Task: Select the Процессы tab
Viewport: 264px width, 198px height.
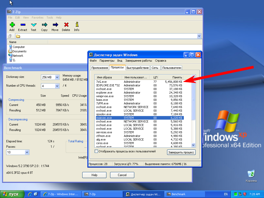Action: pyautogui.click(x=117, y=67)
